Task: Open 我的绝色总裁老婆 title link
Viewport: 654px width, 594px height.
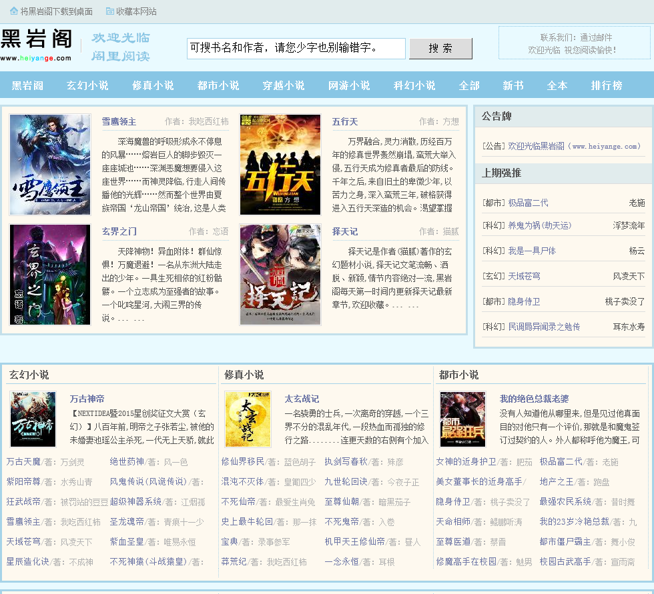Action: pyautogui.click(x=535, y=399)
